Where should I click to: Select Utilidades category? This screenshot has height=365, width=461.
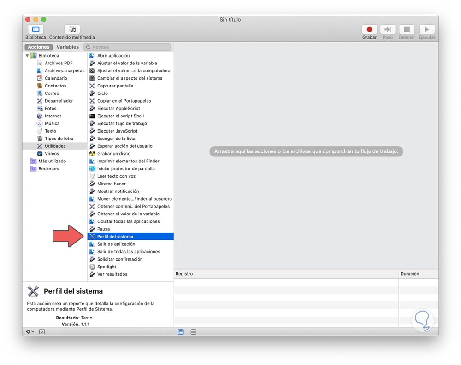55,146
